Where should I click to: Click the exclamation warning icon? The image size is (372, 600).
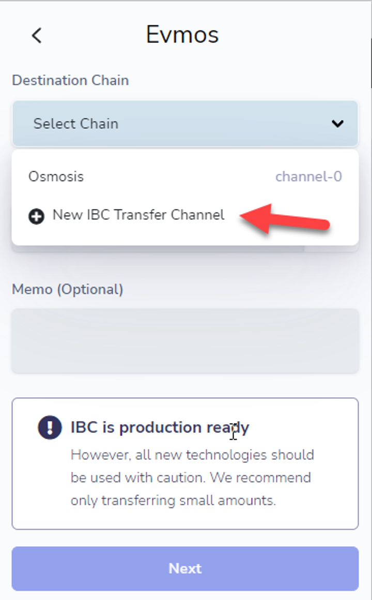coord(50,428)
